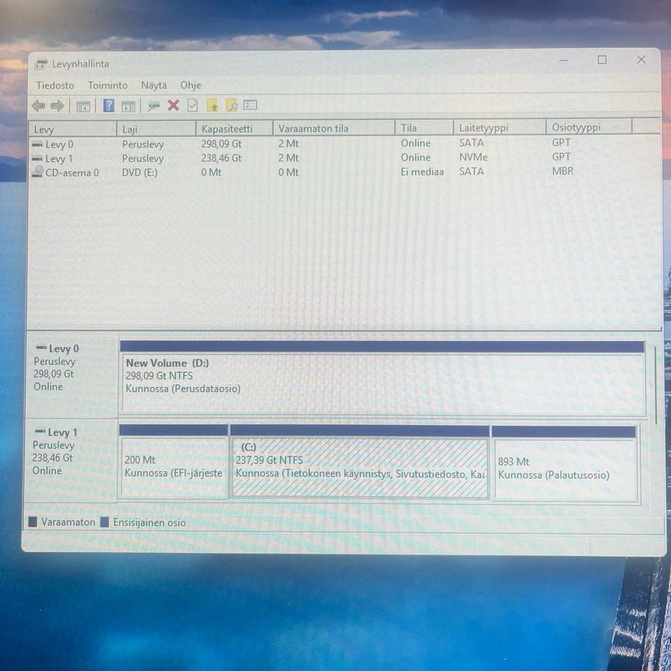Viewport: 671px width, 671px height.
Task: Click the Osiotyyppi column header
Action: pos(589,127)
